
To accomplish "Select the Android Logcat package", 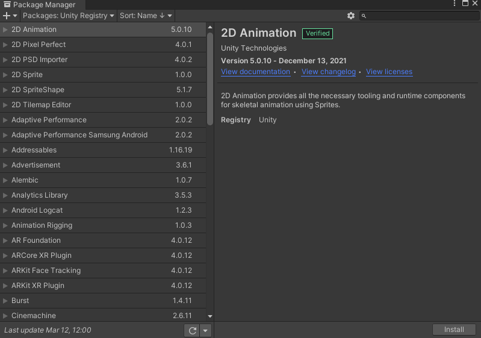I will [103, 210].
